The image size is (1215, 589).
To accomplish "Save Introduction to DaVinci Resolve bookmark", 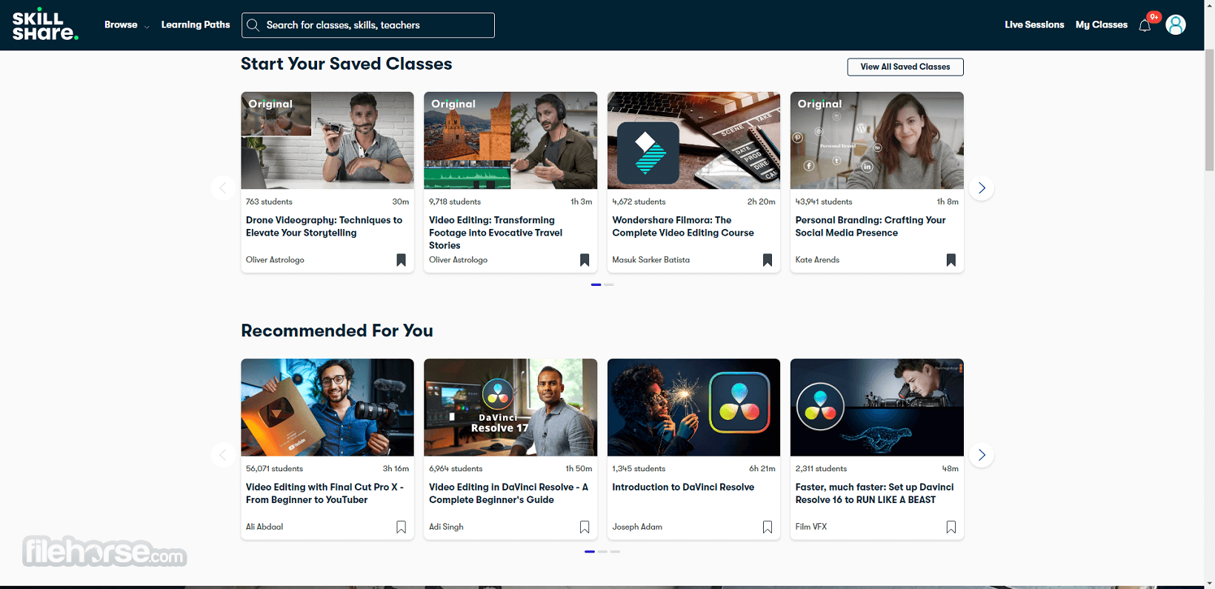I will [768, 527].
